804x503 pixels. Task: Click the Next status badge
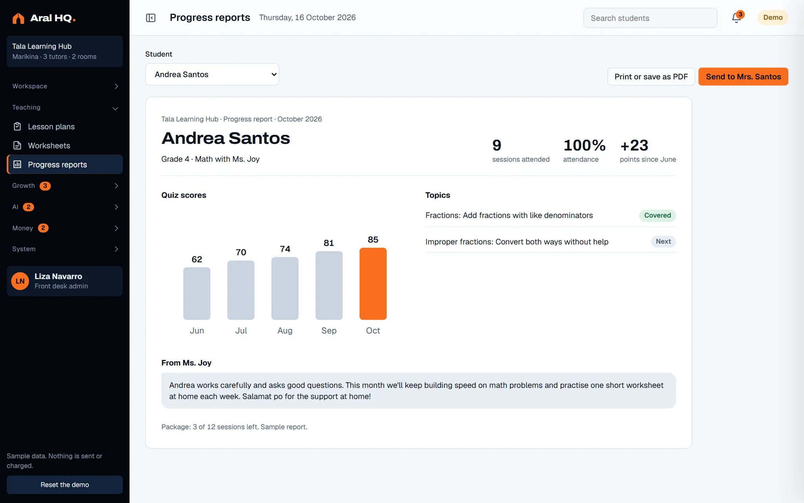663,241
